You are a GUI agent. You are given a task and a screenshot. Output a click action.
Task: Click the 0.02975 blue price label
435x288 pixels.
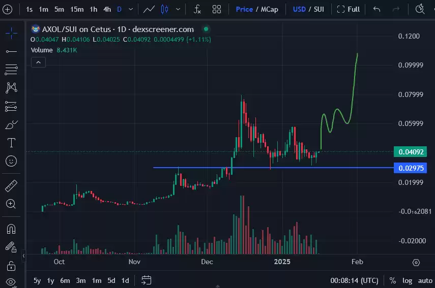(410, 168)
